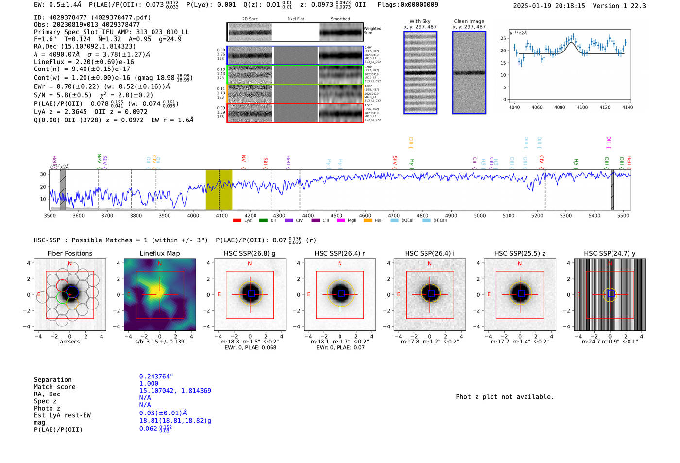Viewport: 680px width, 463px height.
Task: Open the HSC SSP(26.8) g image
Action: click(x=250, y=294)
